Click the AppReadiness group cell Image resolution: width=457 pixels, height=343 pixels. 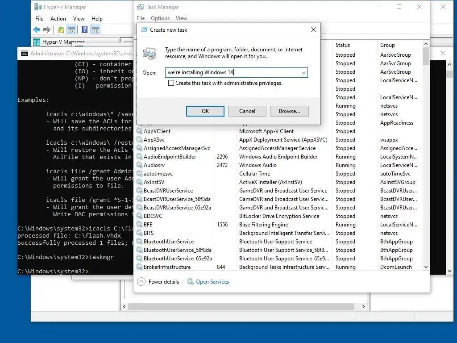click(397, 123)
